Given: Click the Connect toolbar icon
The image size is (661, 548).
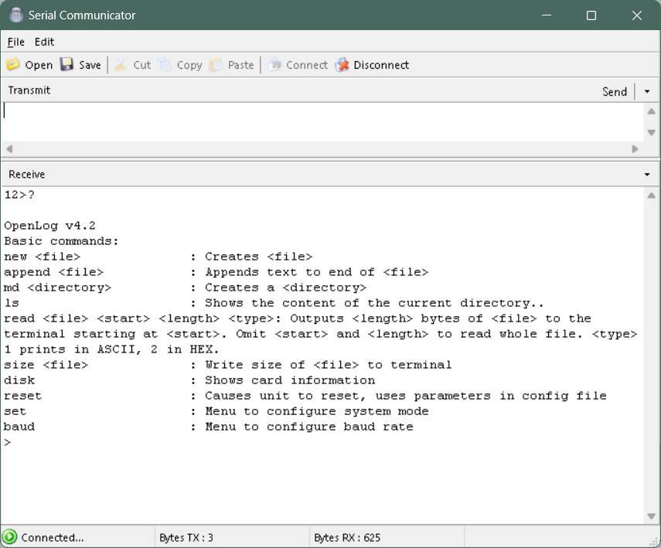Looking at the screenshot, I should (x=274, y=65).
